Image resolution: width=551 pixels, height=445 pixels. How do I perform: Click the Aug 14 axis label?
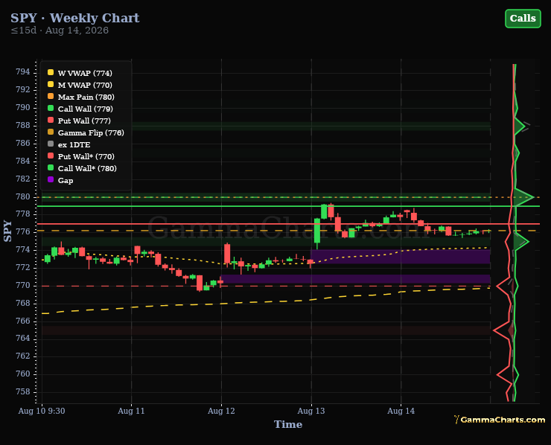point(401,411)
